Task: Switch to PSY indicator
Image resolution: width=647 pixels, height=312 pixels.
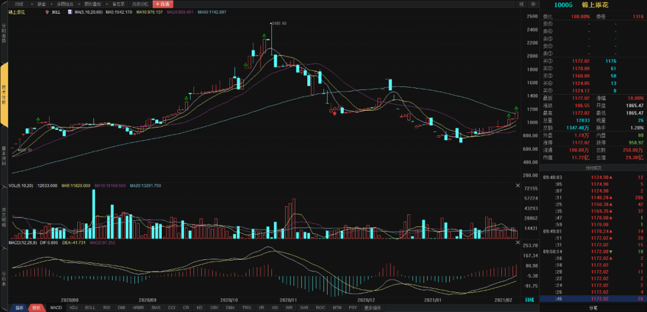Action: click(353, 308)
